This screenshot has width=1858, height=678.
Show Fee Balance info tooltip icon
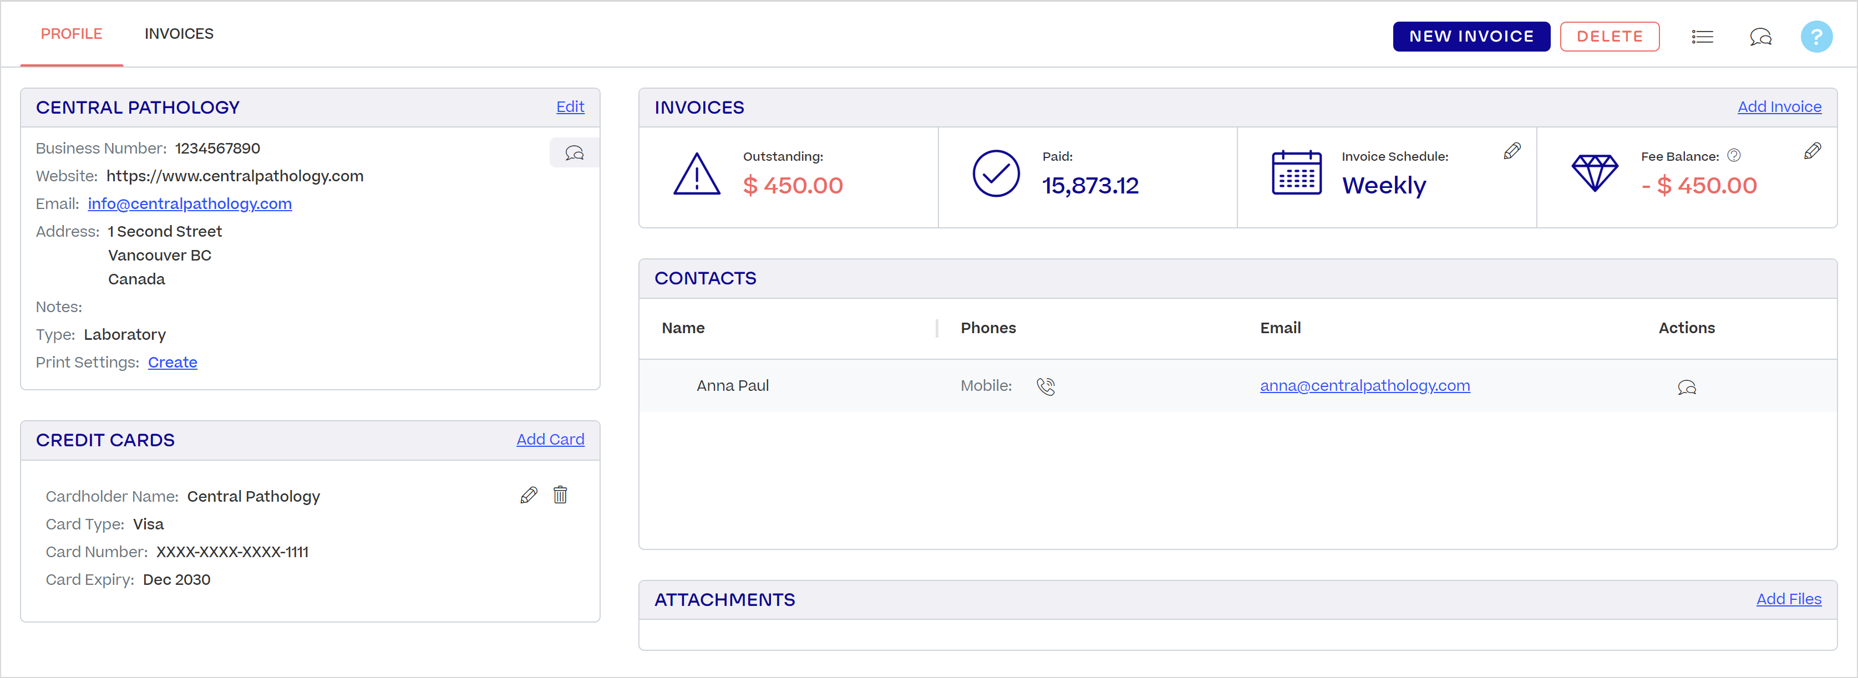point(1734,156)
